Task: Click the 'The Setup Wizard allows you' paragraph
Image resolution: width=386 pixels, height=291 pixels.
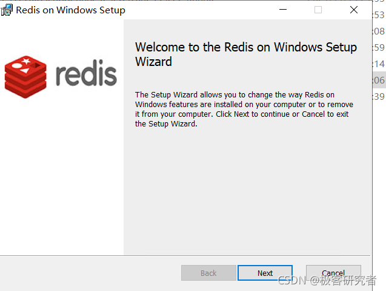Action: click(244, 109)
